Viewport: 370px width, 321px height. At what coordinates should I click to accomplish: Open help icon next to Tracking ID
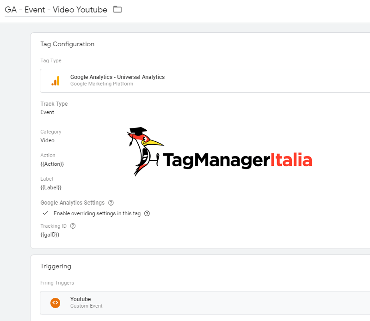coord(73,226)
